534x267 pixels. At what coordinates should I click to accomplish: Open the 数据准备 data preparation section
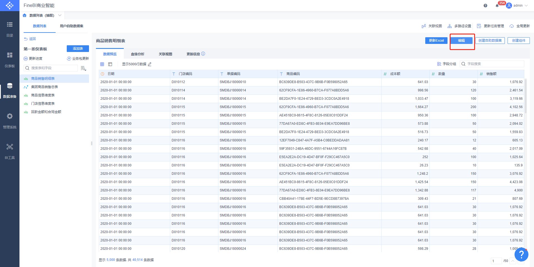click(10, 90)
